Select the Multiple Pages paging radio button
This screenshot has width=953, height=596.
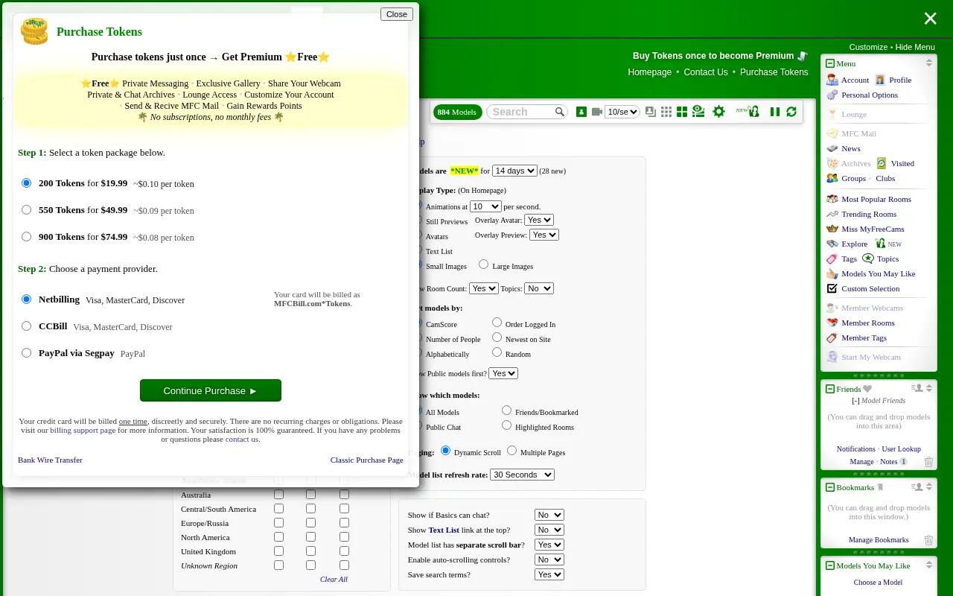click(512, 451)
